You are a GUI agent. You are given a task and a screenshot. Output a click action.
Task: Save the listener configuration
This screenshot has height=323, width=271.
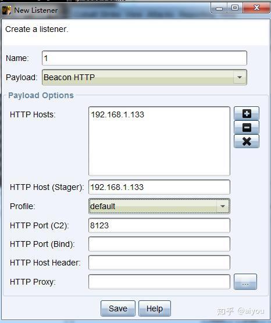point(118,308)
